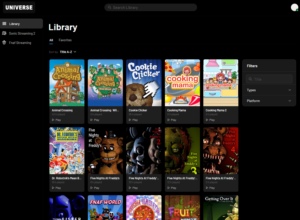Click the Filters panel heading
This screenshot has height=220, width=300.
(x=252, y=66)
